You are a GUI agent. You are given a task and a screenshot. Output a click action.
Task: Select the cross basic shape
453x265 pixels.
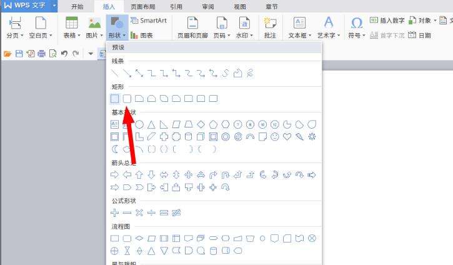(164, 137)
